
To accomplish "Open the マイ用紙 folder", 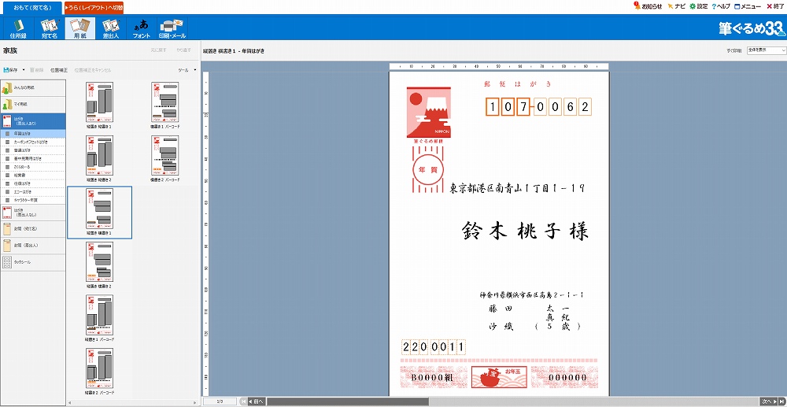I will coord(32,105).
